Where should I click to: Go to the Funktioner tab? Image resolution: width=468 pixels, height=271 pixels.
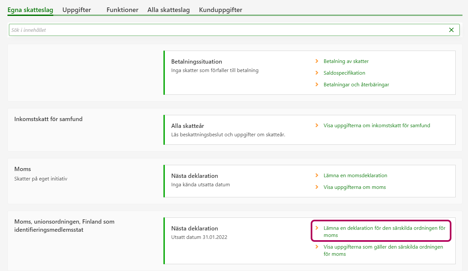(x=122, y=10)
